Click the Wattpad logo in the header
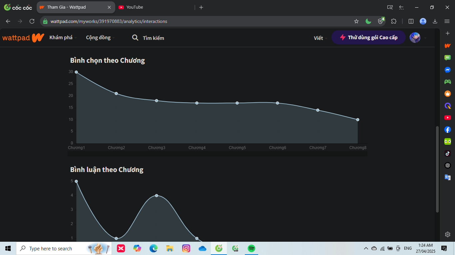455x255 pixels. pos(23,38)
